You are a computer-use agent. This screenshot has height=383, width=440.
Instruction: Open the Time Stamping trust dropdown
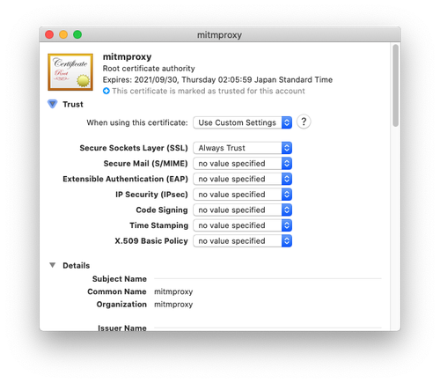click(x=242, y=225)
